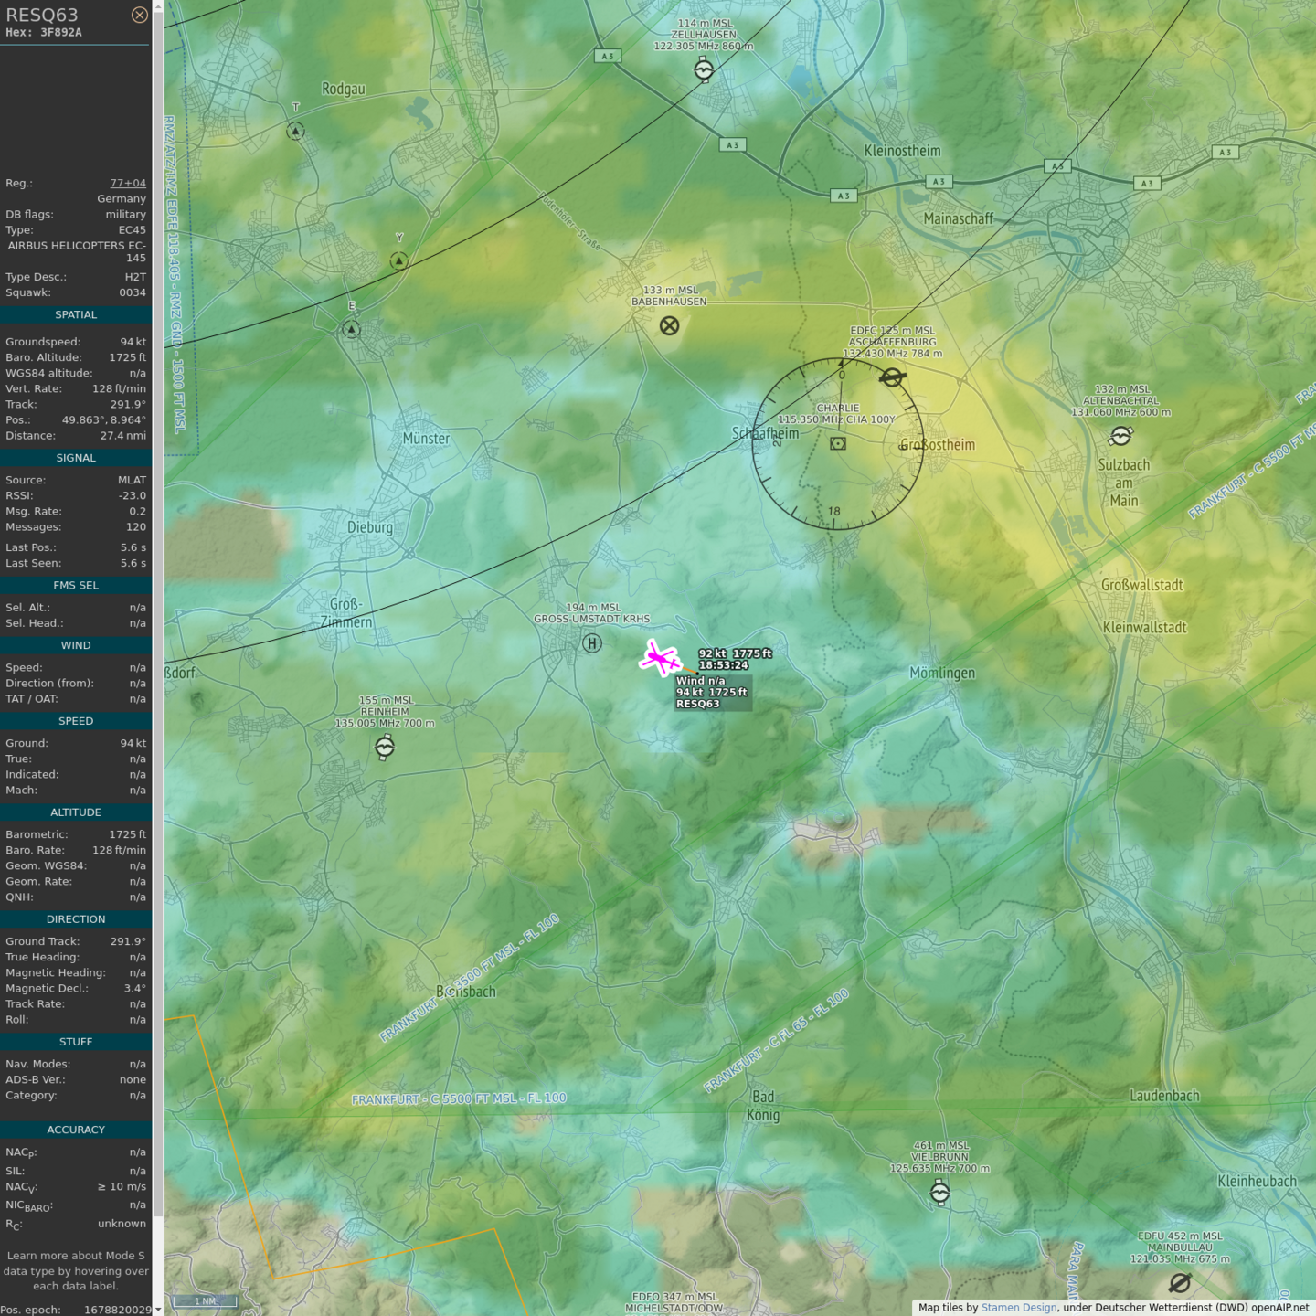Screen dimensions: 1316x1316
Task: Click the Aschaffenburg EDFC airport icon
Action: [892, 377]
